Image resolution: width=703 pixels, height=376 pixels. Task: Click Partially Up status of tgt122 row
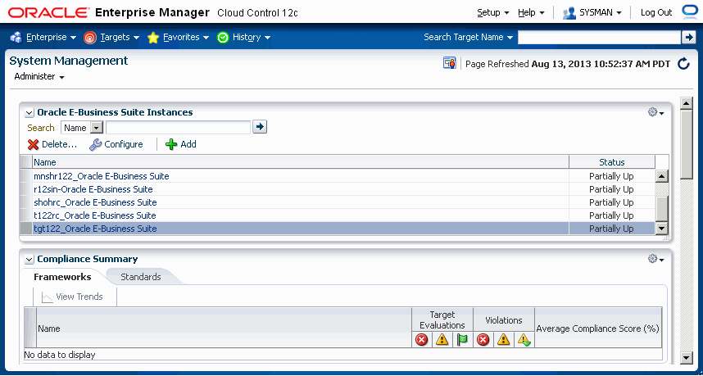coord(611,229)
